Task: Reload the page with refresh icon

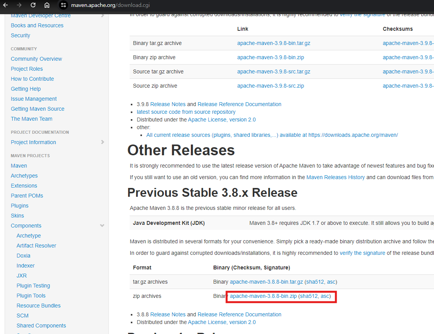Action: point(33,5)
